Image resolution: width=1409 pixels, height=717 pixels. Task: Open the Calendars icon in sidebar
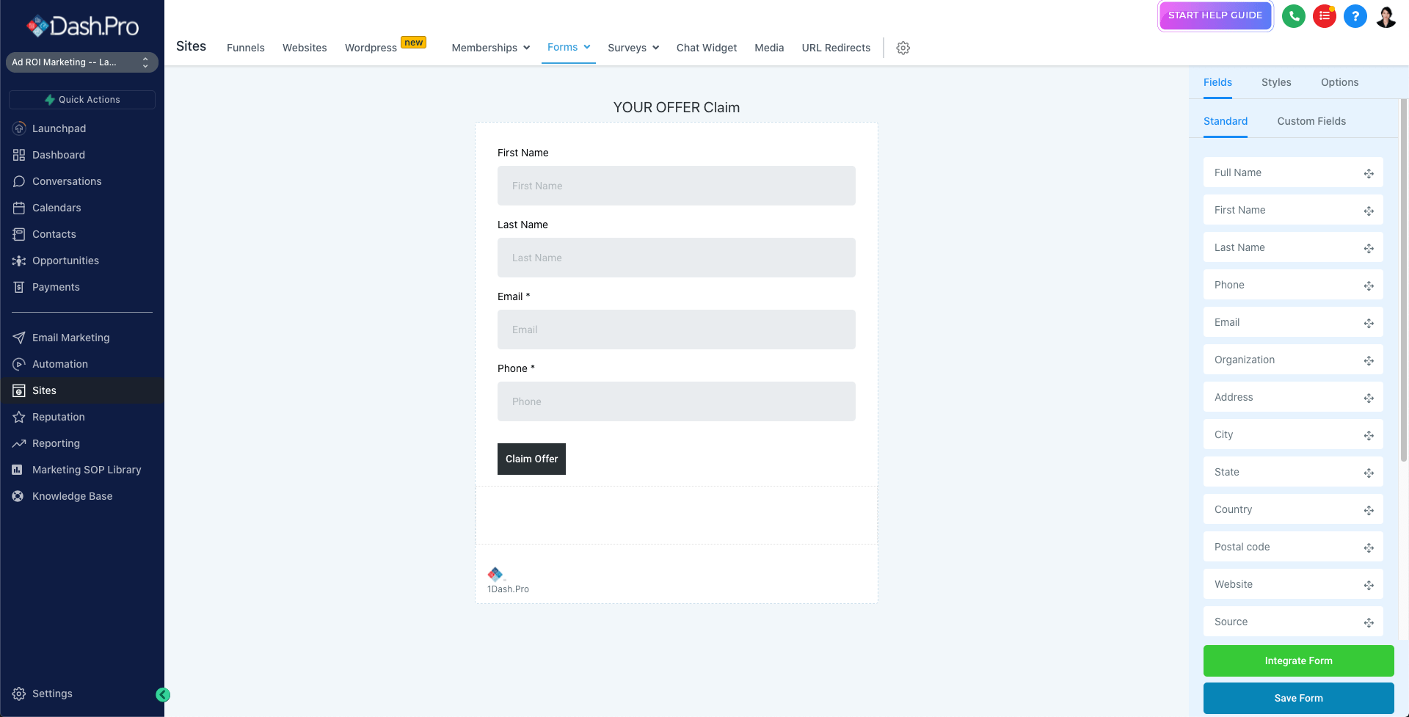coord(19,208)
